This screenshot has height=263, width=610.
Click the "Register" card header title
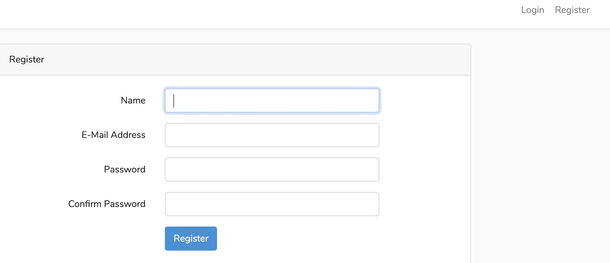click(27, 59)
